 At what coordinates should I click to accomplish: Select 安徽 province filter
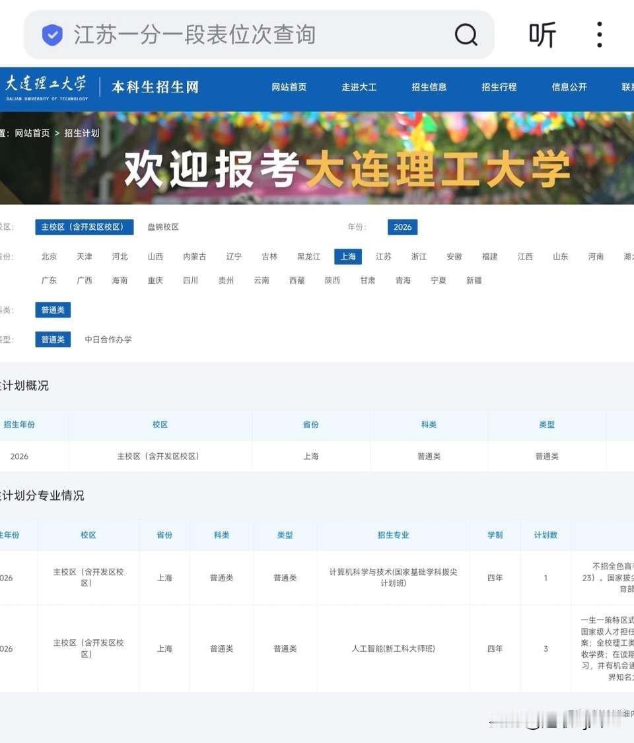[454, 256]
